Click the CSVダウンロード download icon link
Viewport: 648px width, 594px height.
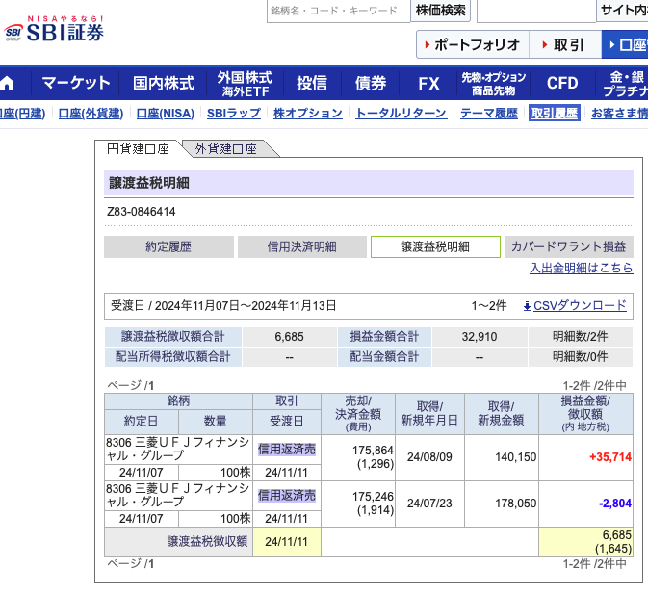coord(575,306)
